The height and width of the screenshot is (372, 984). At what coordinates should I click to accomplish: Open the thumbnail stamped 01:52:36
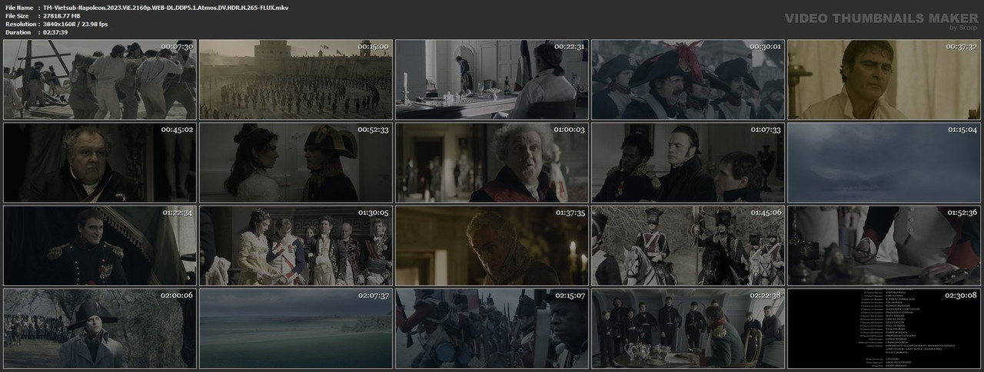coord(884,245)
